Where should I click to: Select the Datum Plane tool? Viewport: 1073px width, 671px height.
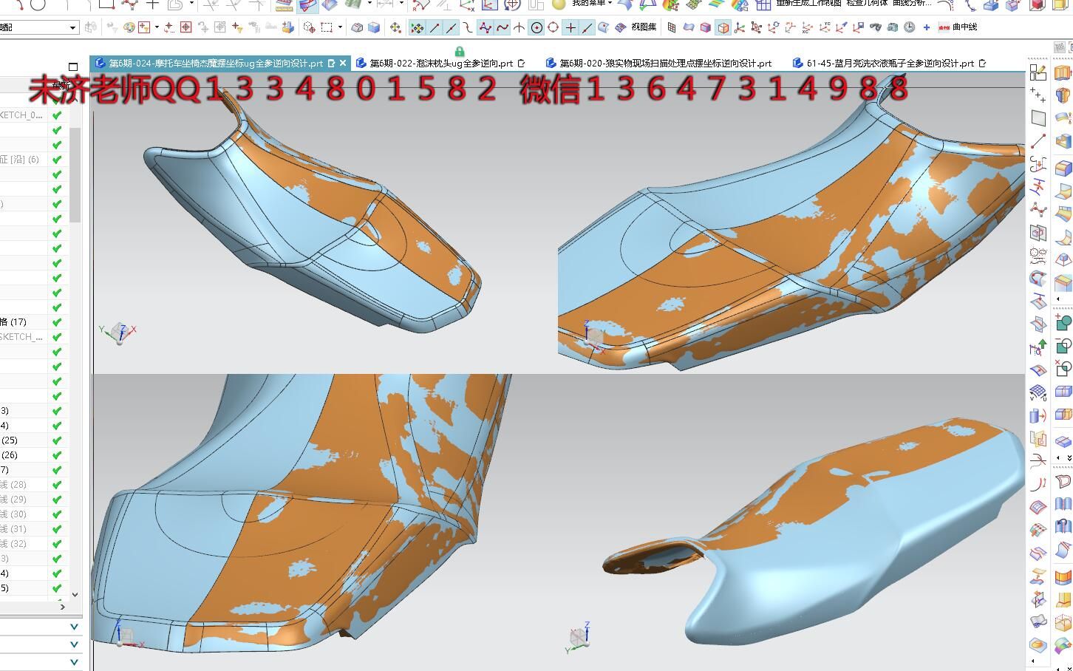click(1038, 117)
